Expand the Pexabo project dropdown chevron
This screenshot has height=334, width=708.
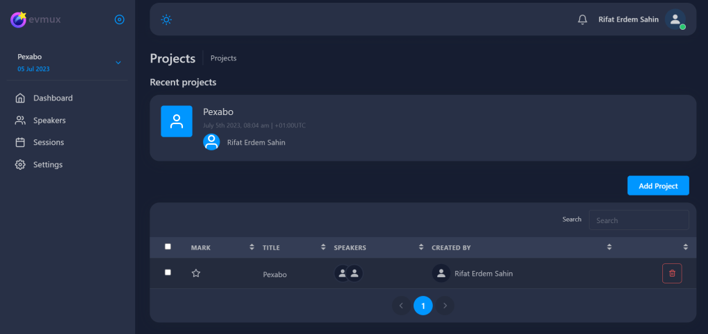[x=118, y=62]
